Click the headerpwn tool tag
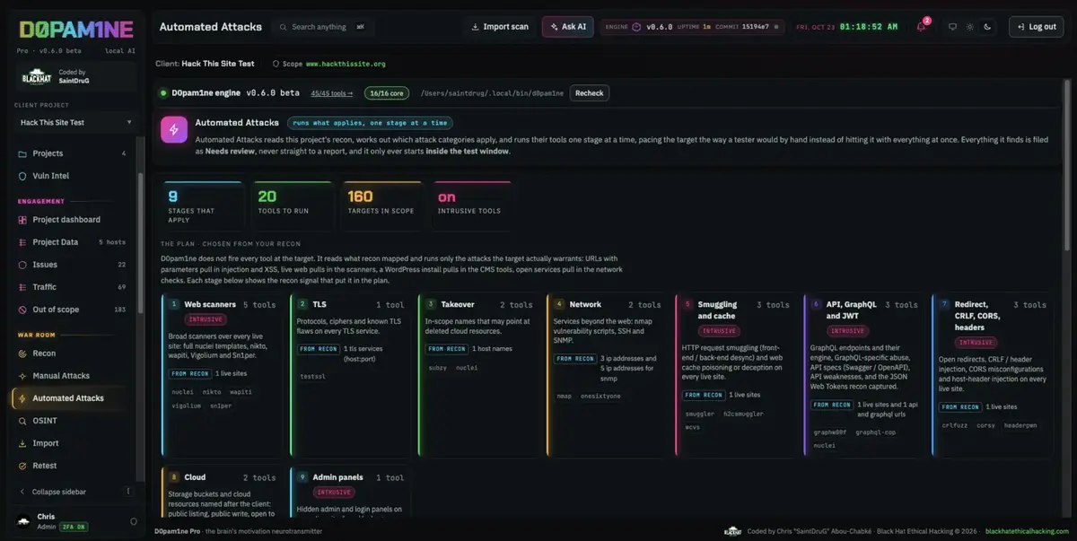 (x=1020, y=425)
